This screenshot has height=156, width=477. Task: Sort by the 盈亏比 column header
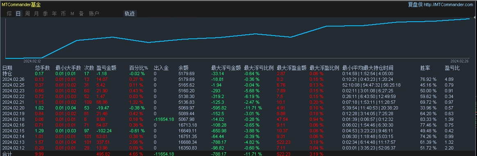coord(452,68)
